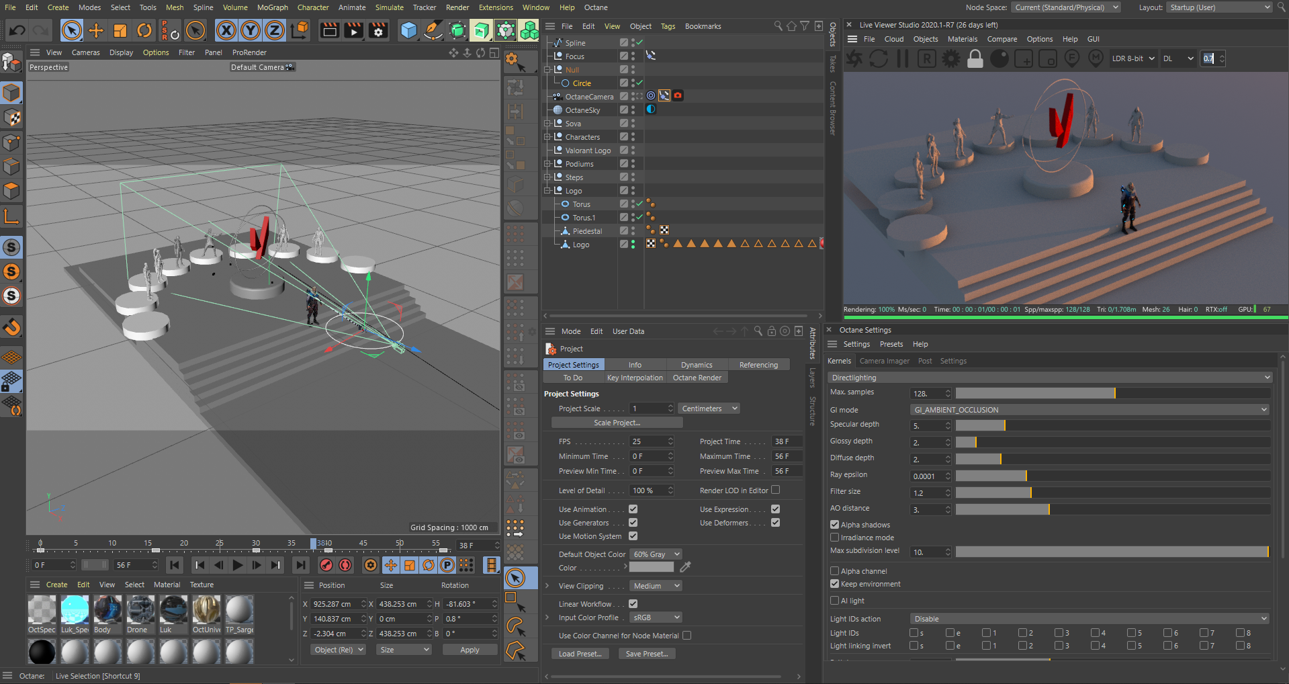Toggle Use Expression checkbox
This screenshot has width=1289, height=684.
coord(775,509)
